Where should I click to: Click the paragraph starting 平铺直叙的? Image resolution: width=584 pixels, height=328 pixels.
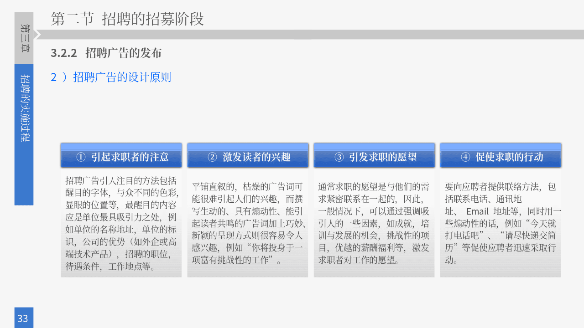tap(248, 223)
